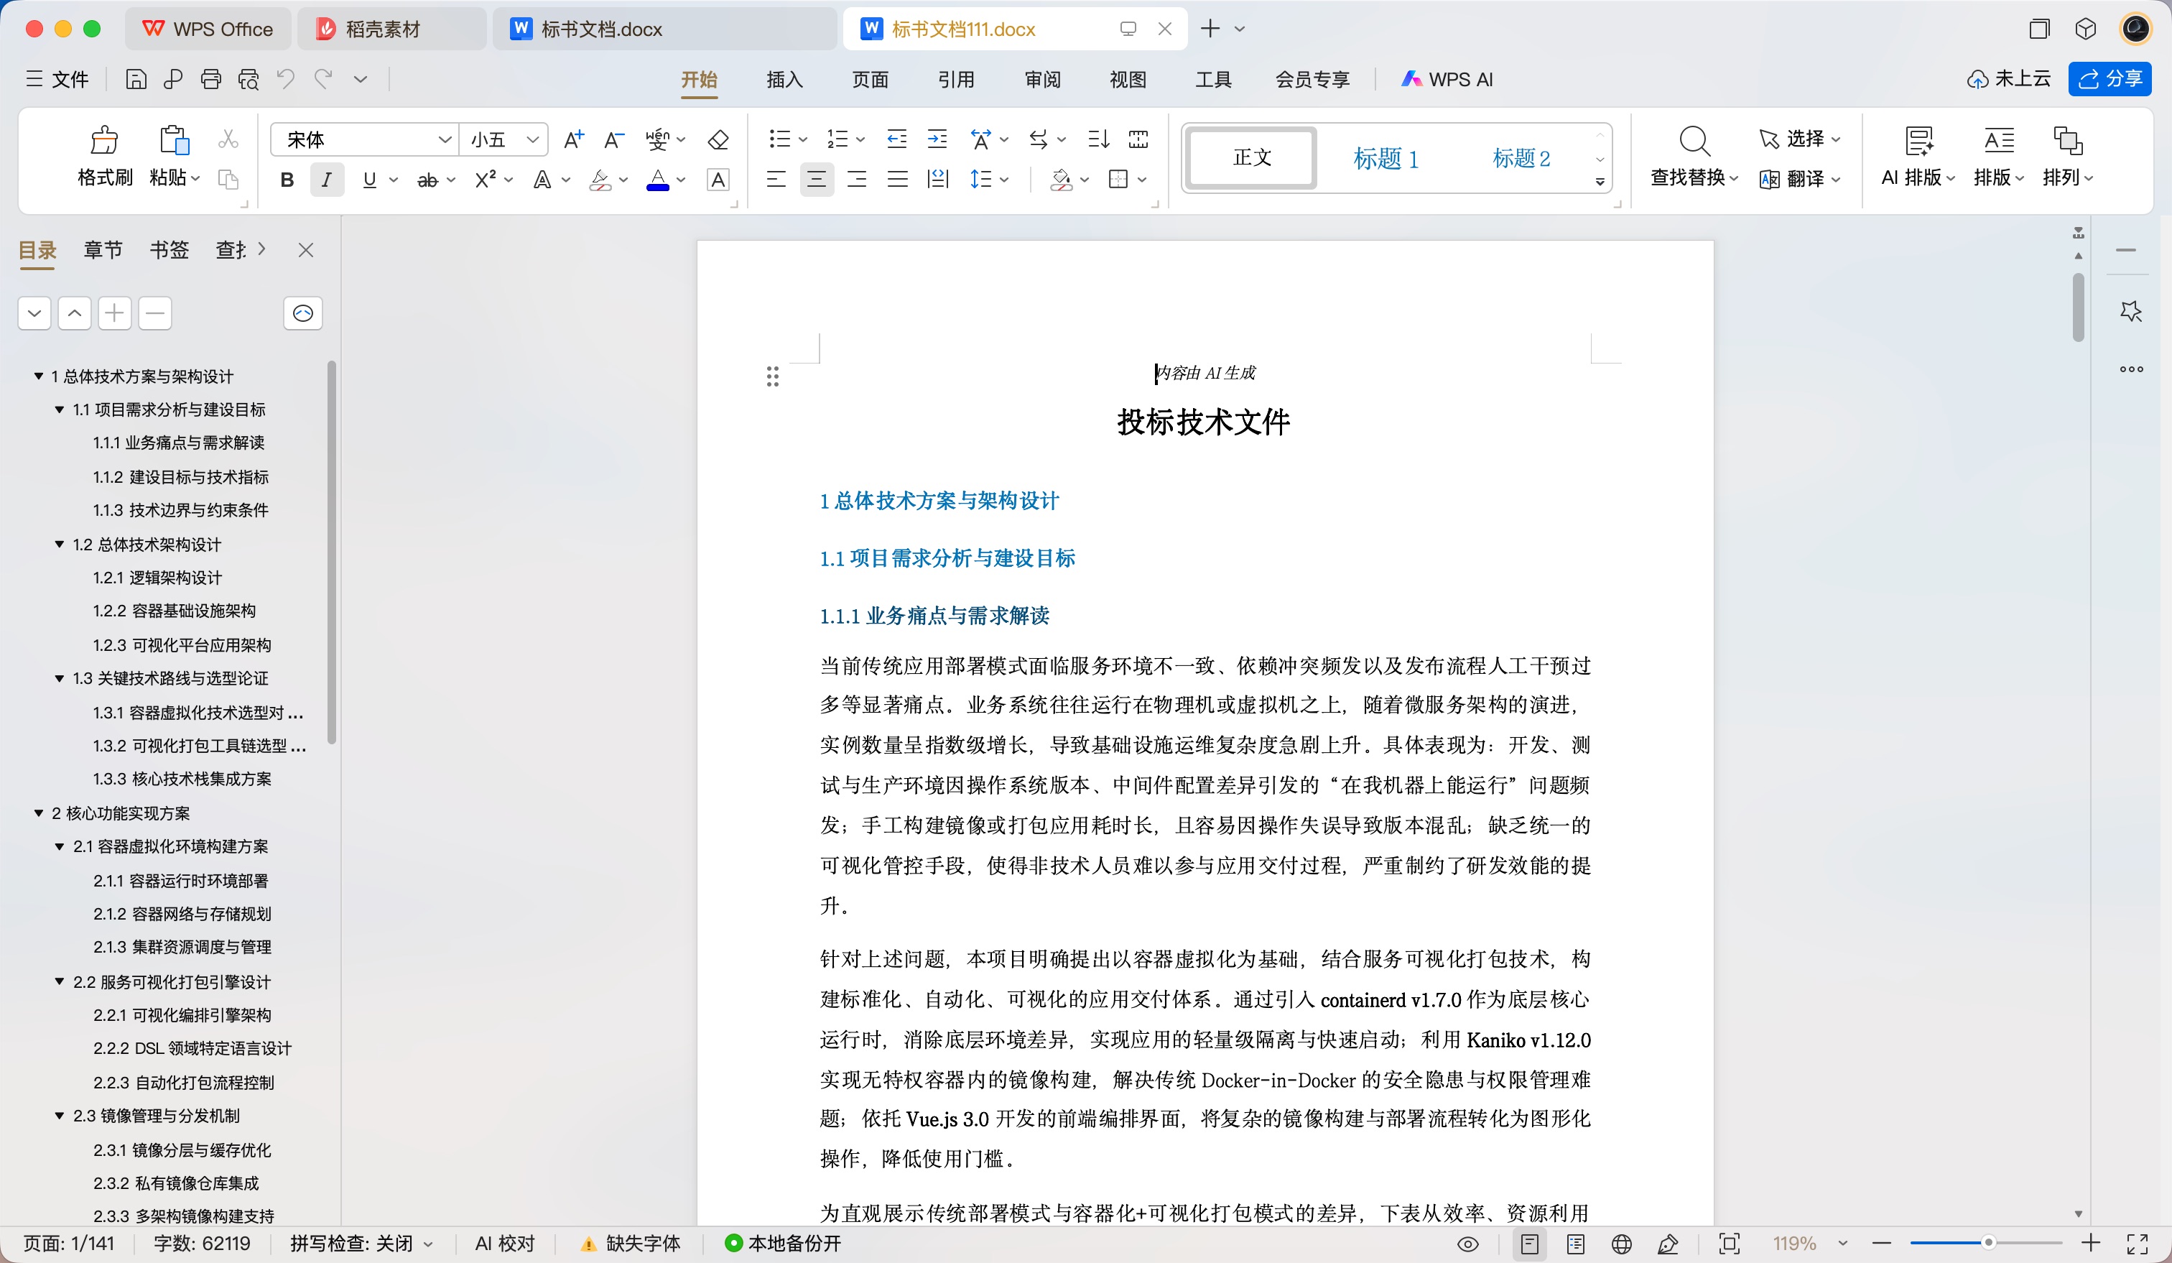Toggle justify alignment
The height and width of the screenshot is (1263, 2172).
point(897,180)
